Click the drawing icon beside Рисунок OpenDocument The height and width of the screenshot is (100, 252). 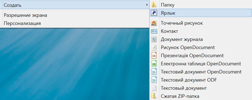154,47
